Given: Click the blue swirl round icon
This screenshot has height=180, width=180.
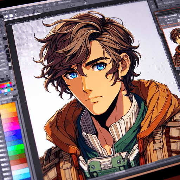Looking at the screenshot, I should [16, 15].
